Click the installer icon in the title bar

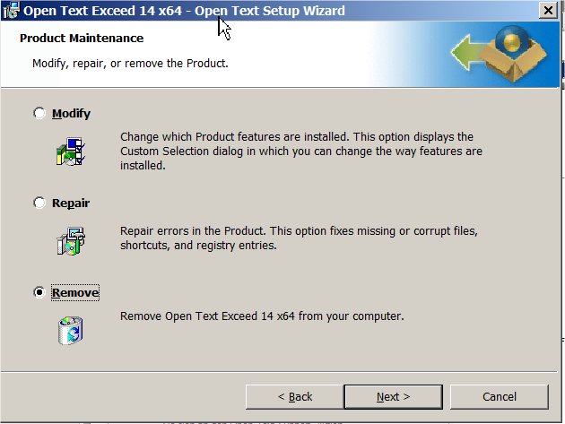10,11
